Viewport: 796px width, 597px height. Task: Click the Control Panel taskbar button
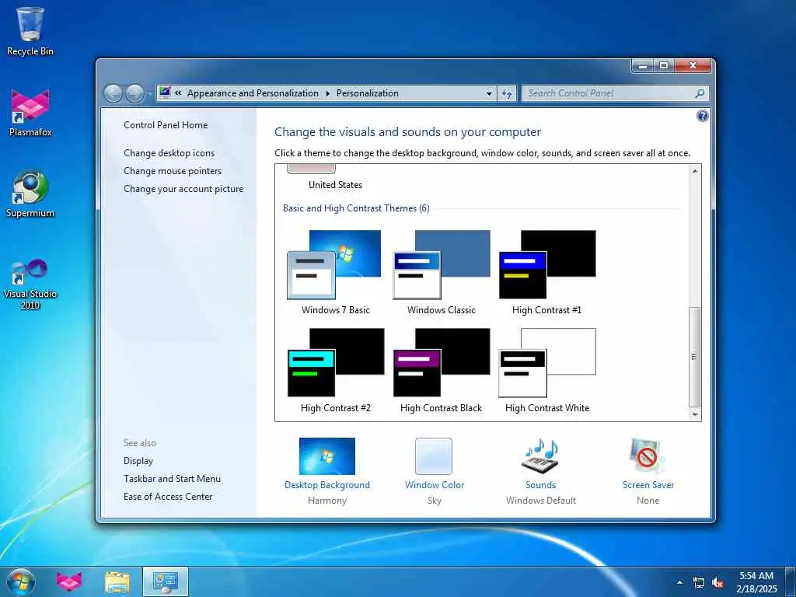pos(166,581)
